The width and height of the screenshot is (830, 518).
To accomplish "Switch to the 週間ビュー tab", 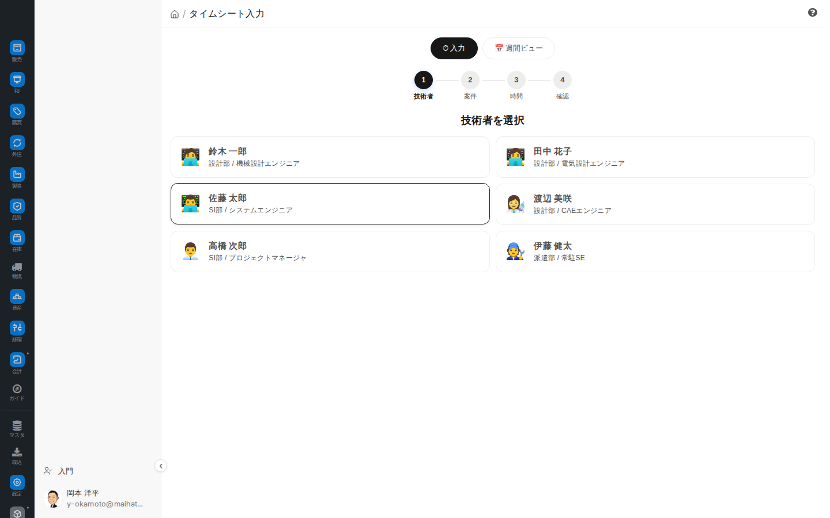I will 519,48.
